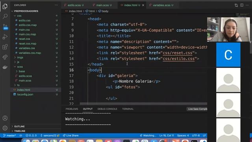The width and height of the screenshot is (252, 142).
Task: Click LF end-of-line selector in status bar
Action: point(204,136)
